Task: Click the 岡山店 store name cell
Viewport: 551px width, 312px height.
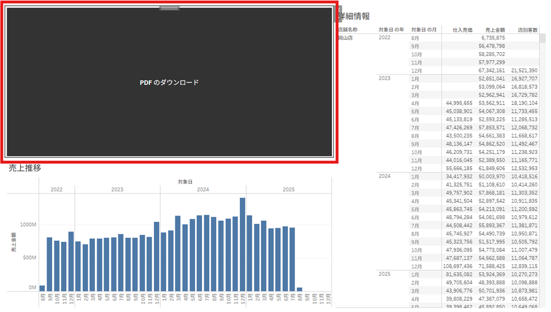Action: [x=346, y=38]
